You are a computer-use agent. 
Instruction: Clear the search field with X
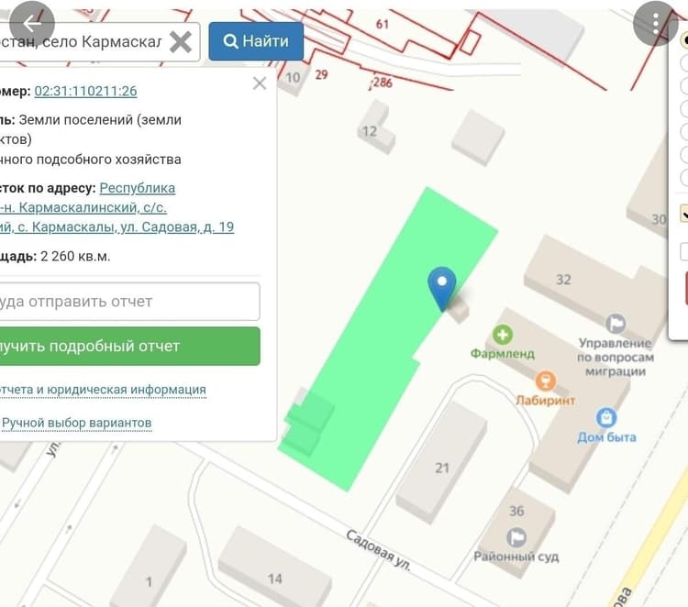click(181, 42)
